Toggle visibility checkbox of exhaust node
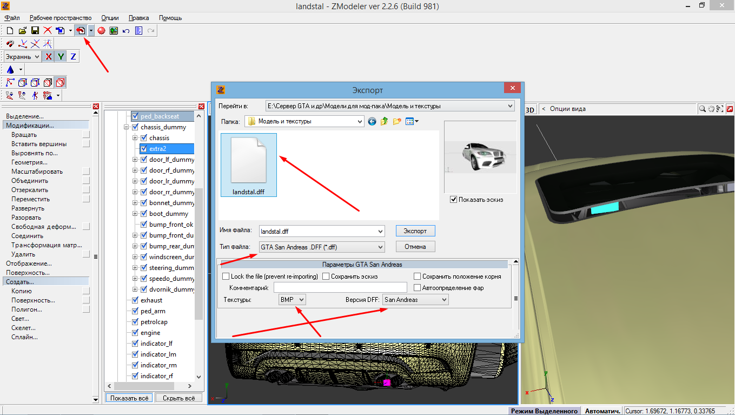 (135, 300)
